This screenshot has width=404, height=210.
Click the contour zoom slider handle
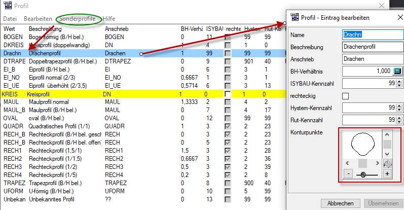(x=363, y=174)
